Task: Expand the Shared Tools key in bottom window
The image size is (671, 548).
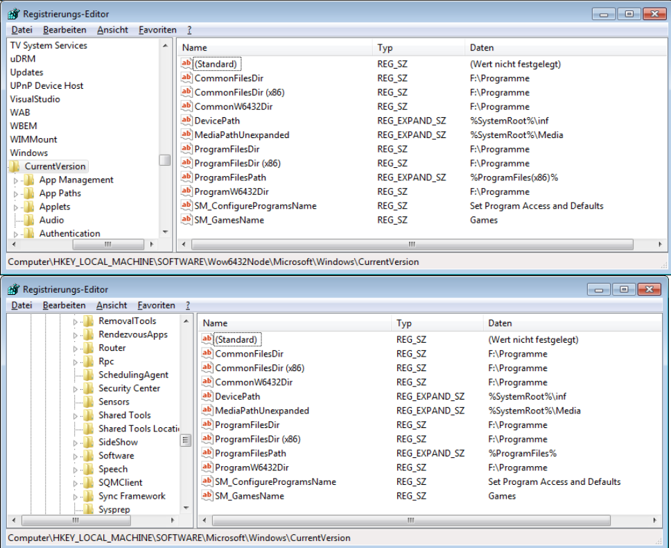Action: click(76, 416)
